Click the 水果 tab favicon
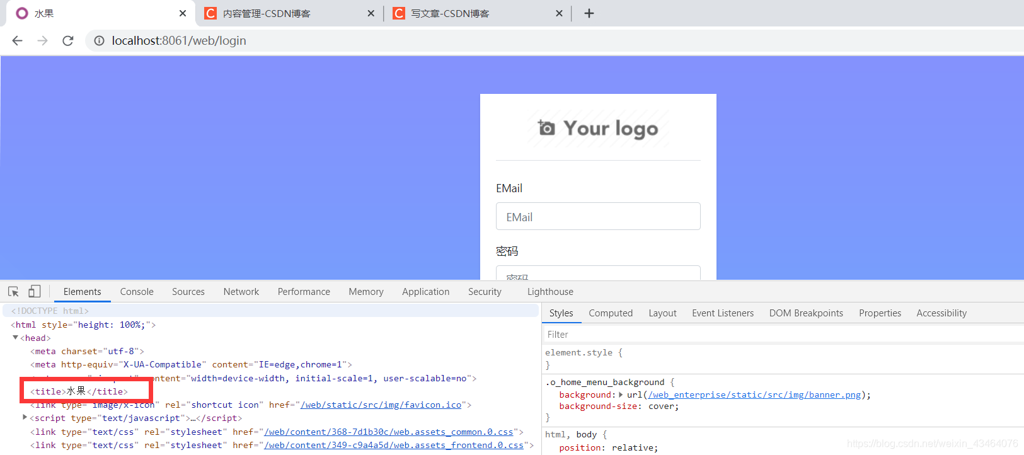Viewport: 1024px width, 455px height. pos(22,13)
